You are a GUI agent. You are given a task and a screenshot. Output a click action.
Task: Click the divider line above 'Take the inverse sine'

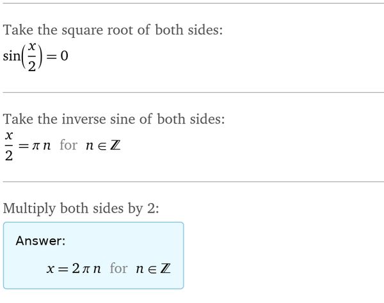pyautogui.click(x=192, y=92)
